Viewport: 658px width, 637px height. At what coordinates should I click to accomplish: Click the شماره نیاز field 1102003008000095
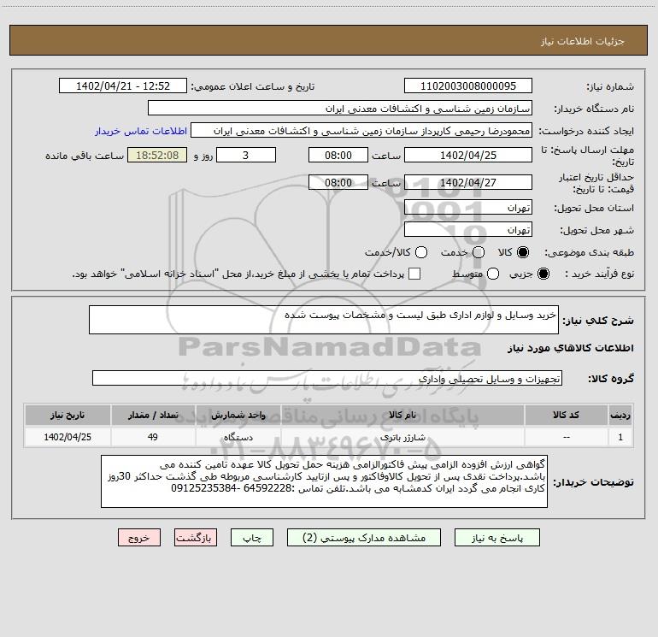coord(468,86)
